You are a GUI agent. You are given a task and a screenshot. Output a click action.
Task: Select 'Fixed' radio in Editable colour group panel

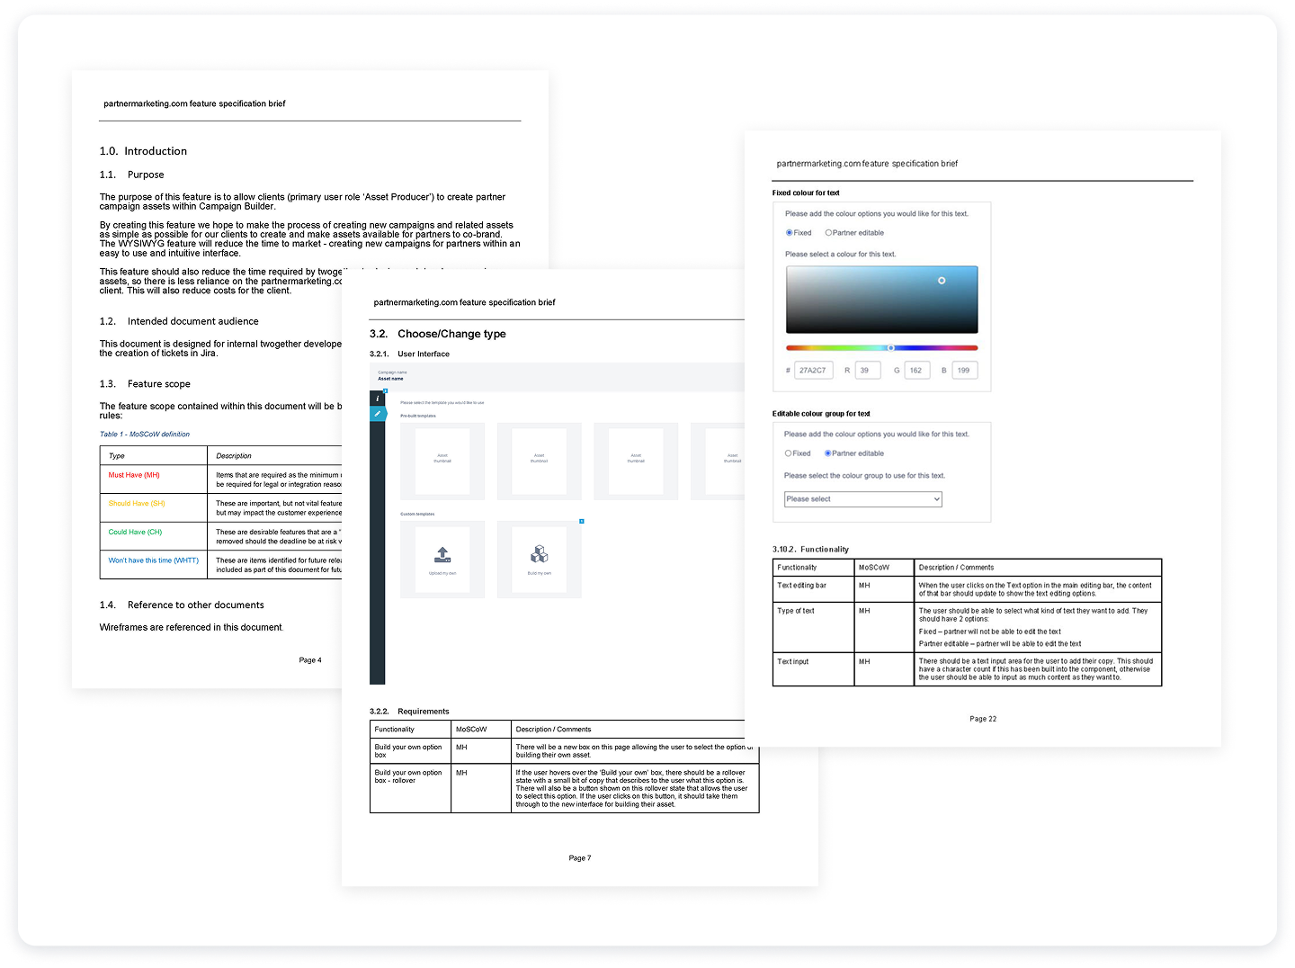[789, 453]
